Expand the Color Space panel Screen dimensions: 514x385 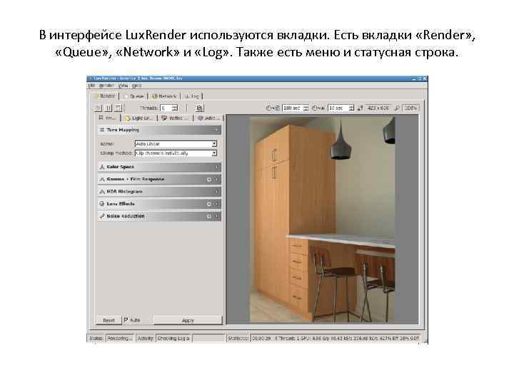159,167
